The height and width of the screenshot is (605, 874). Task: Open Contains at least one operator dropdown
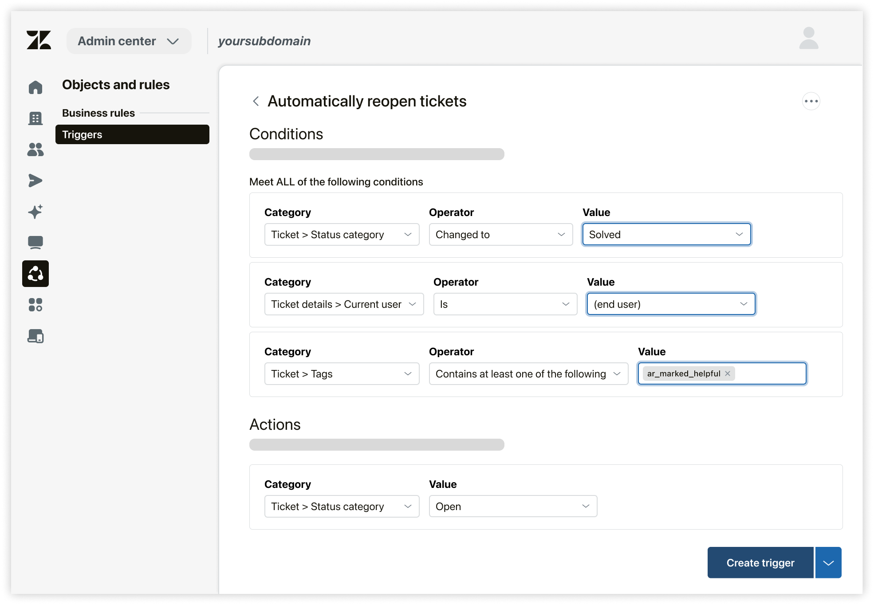pyautogui.click(x=529, y=374)
